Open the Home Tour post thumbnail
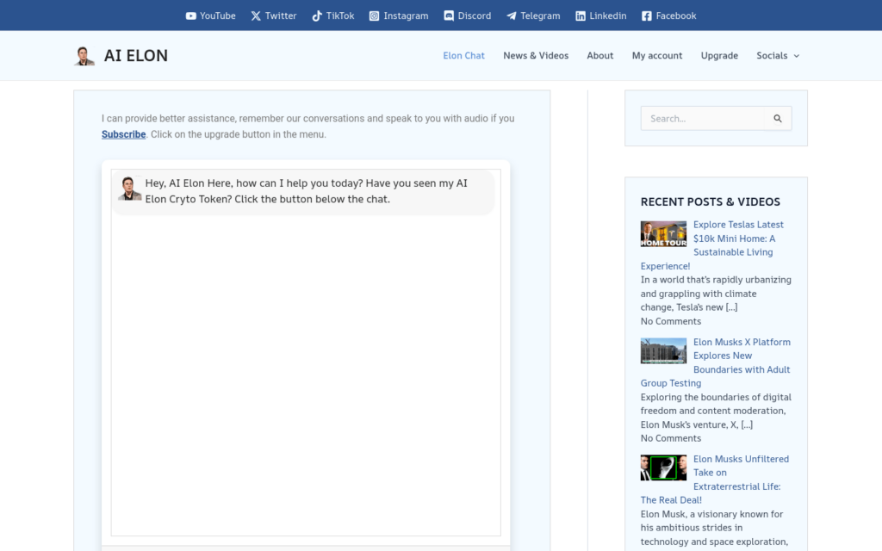 pos(663,234)
